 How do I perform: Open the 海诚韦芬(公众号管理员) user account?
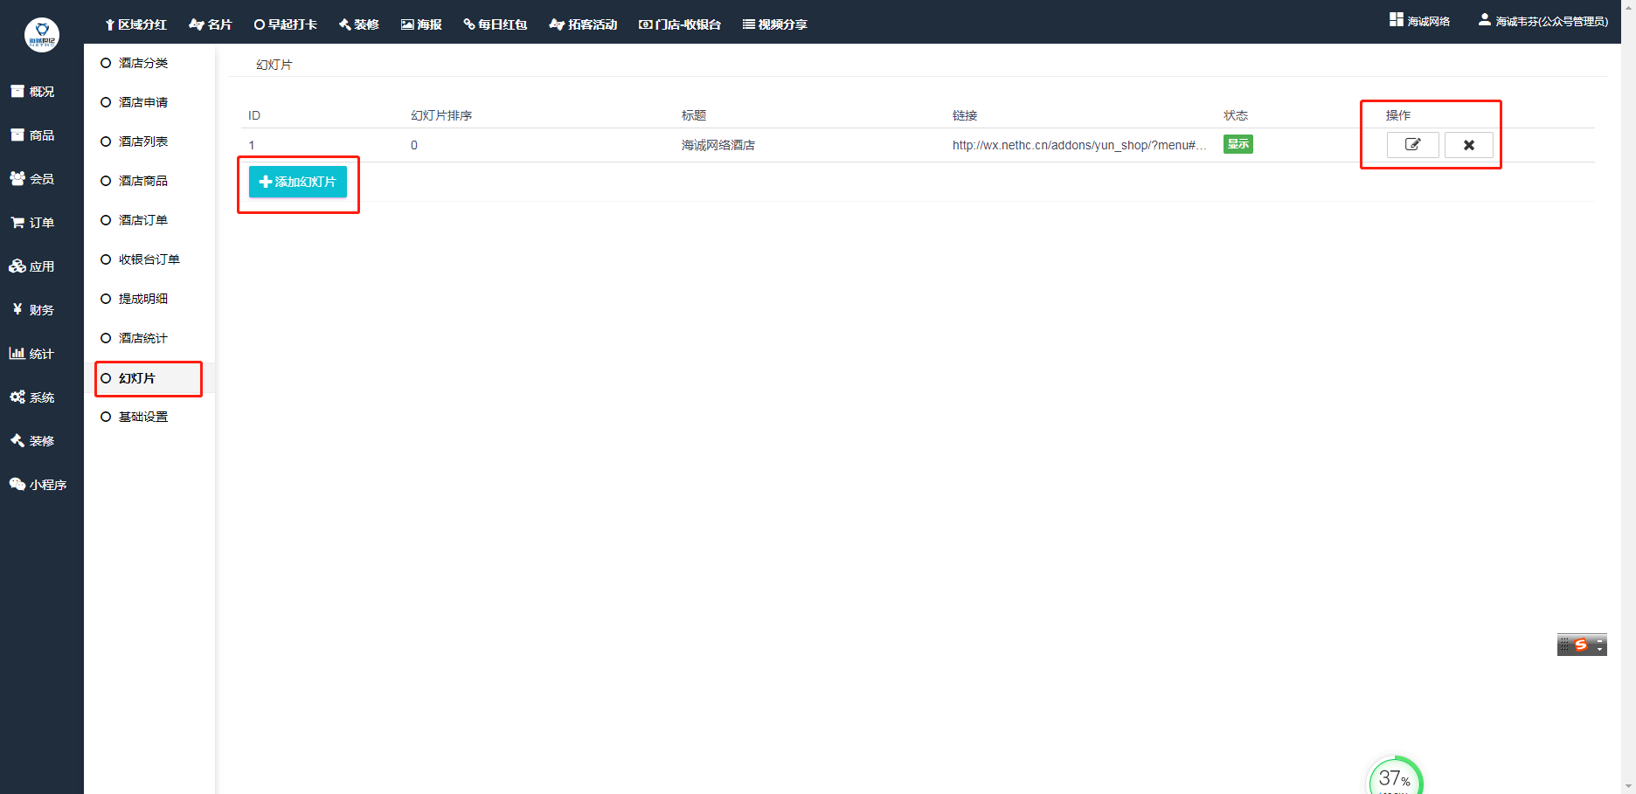tap(1543, 21)
